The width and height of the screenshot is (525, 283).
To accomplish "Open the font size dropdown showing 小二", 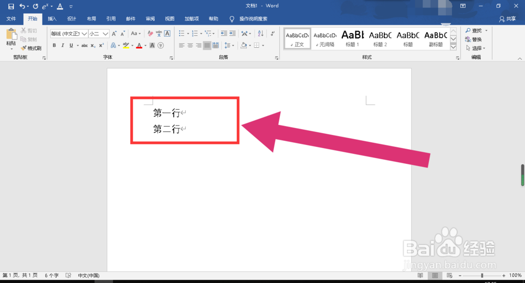I will pyautogui.click(x=105, y=34).
